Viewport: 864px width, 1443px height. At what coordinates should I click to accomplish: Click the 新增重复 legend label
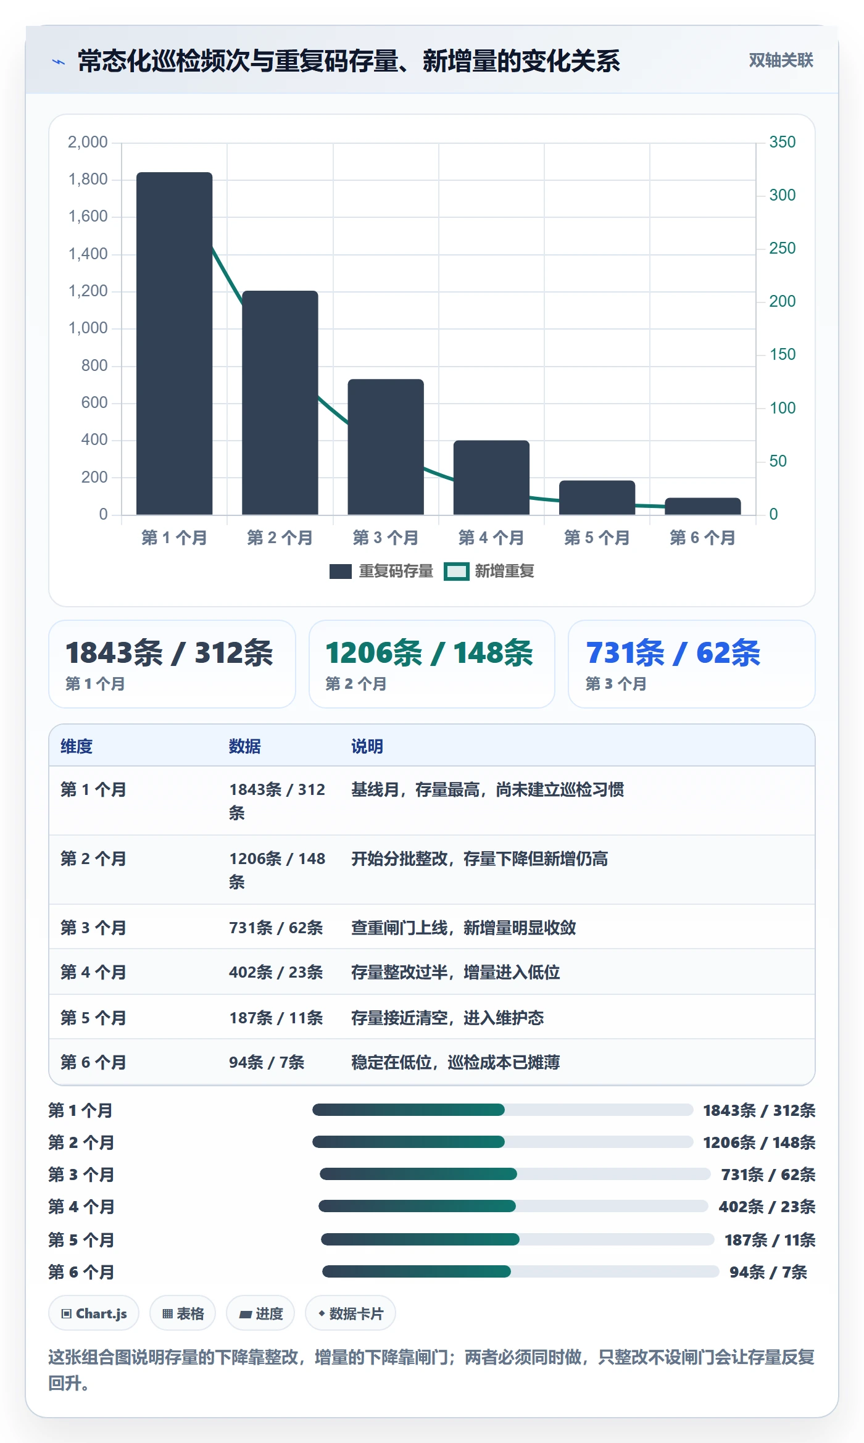[504, 572]
